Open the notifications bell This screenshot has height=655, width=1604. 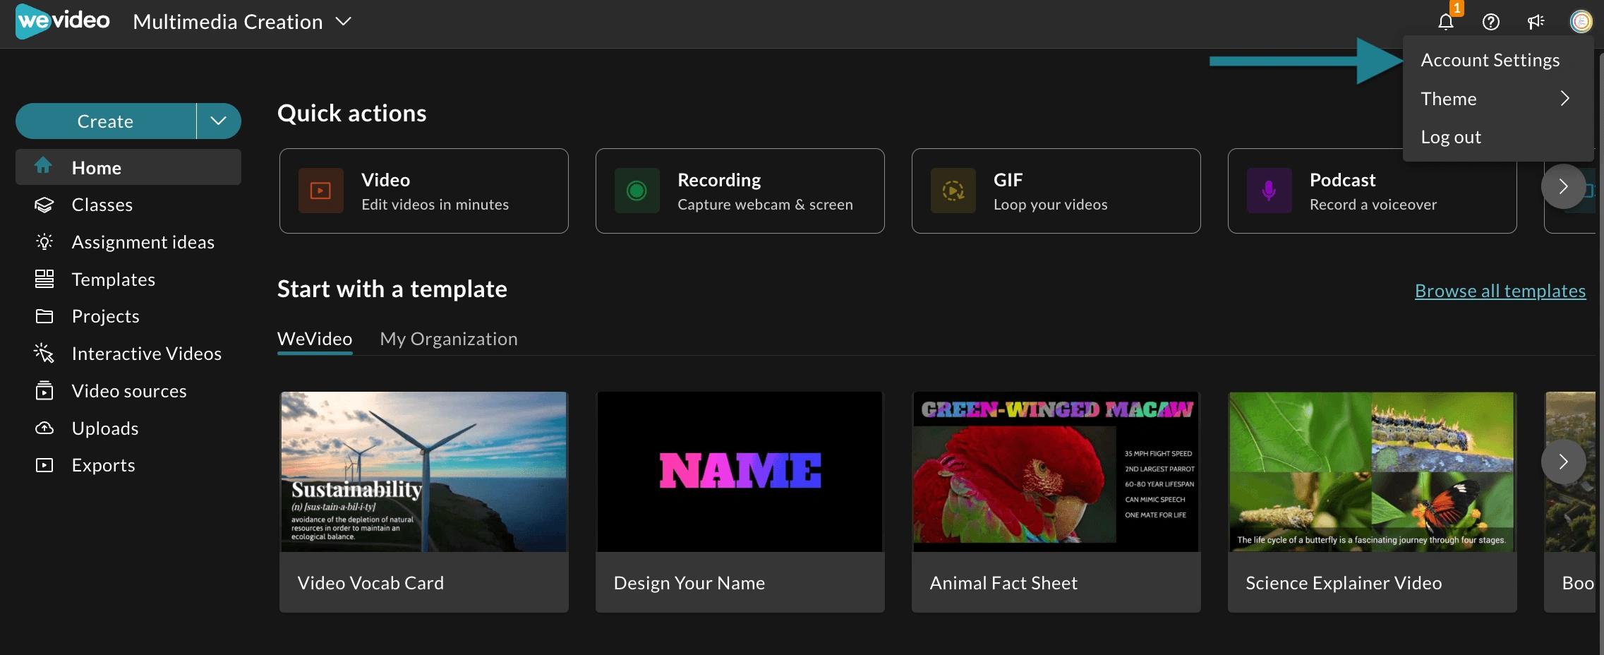[1445, 22]
